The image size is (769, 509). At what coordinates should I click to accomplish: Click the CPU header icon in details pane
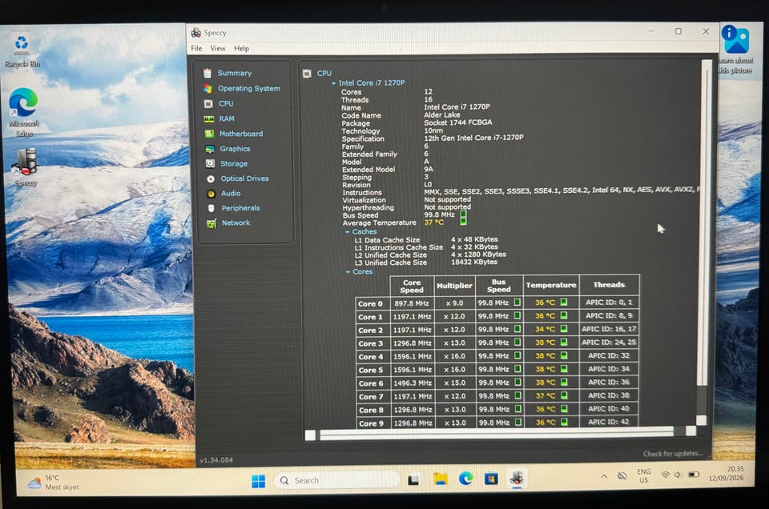pos(307,74)
